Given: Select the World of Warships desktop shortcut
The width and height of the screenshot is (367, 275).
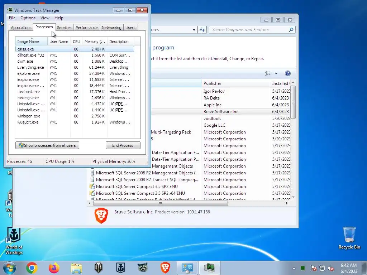Looking at the screenshot, I should pyautogui.click(x=14, y=241).
